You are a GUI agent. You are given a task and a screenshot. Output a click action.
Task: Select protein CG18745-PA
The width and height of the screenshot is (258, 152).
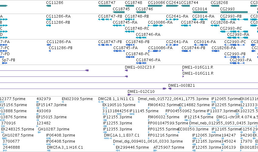pyautogui.click(x=126, y=48)
